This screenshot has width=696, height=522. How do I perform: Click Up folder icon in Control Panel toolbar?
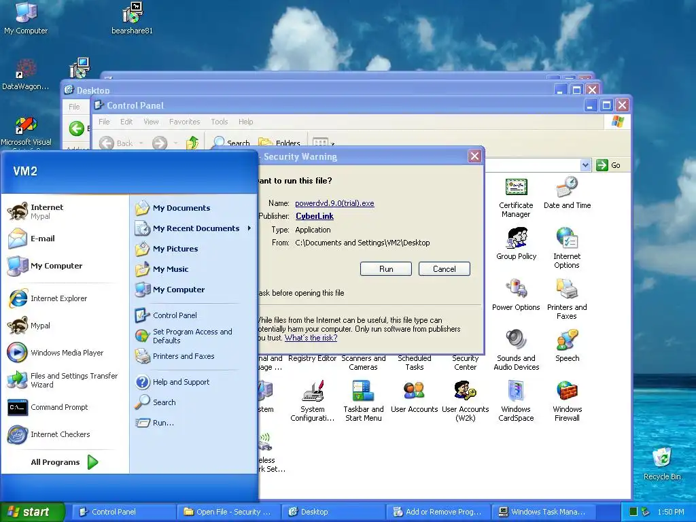pyautogui.click(x=192, y=143)
